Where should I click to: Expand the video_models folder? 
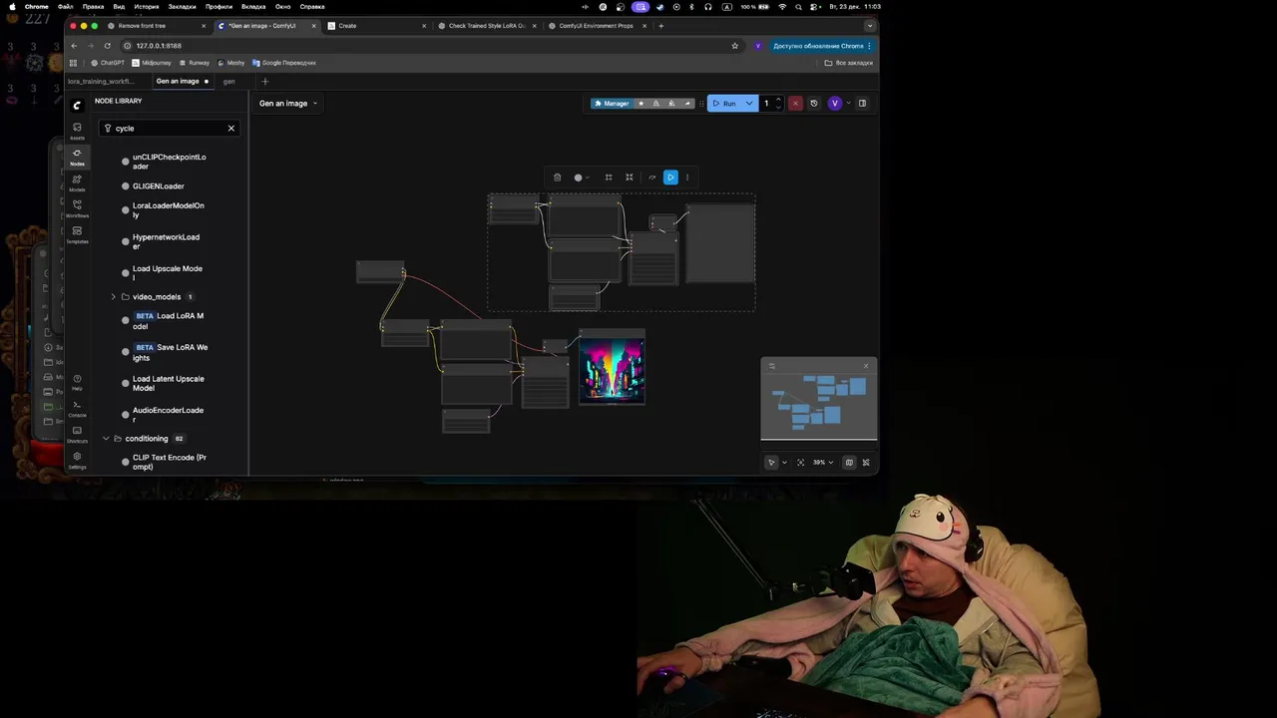coord(114,297)
